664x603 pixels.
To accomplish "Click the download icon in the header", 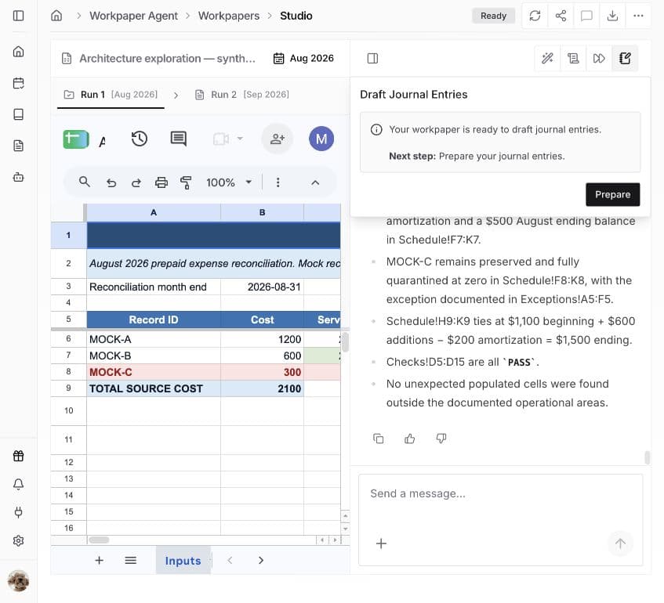I will [612, 16].
